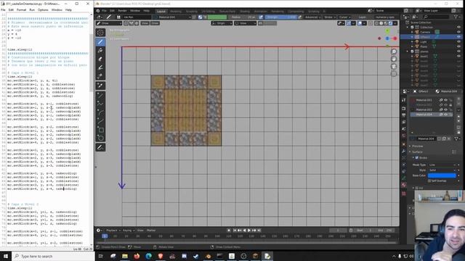Viewport: 465px width, 261px height.
Task: Toggle the camera view icon in viewport
Action: coord(394,66)
